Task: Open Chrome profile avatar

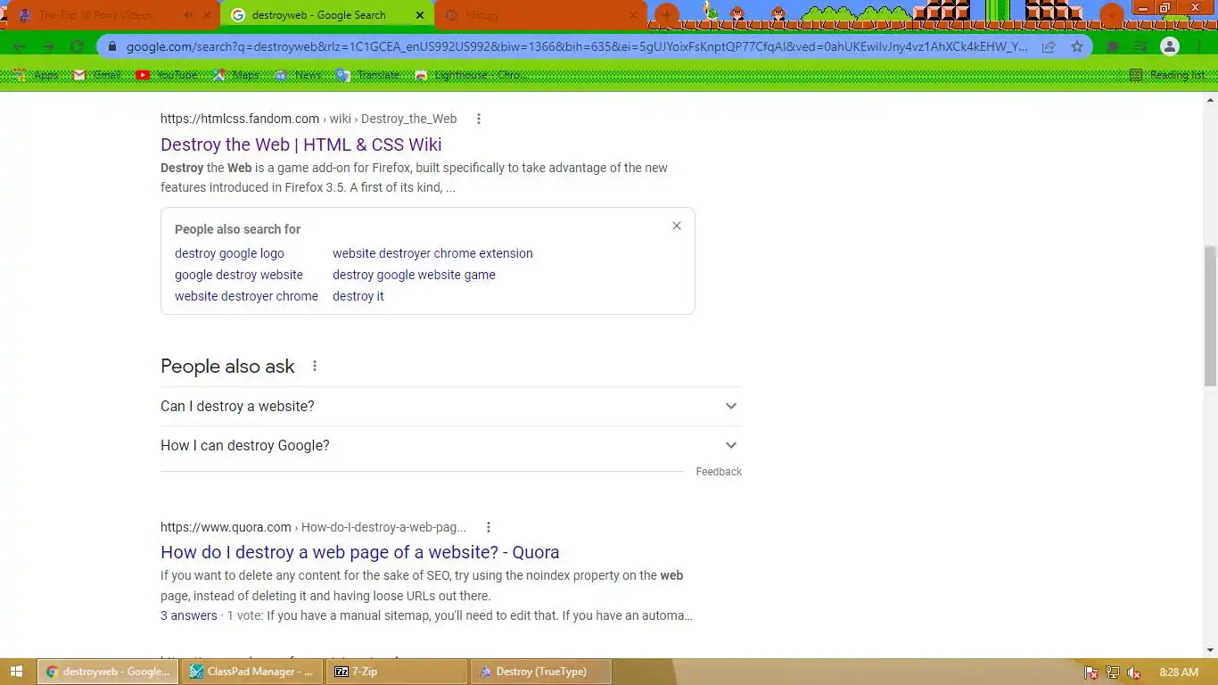Action: [x=1171, y=46]
